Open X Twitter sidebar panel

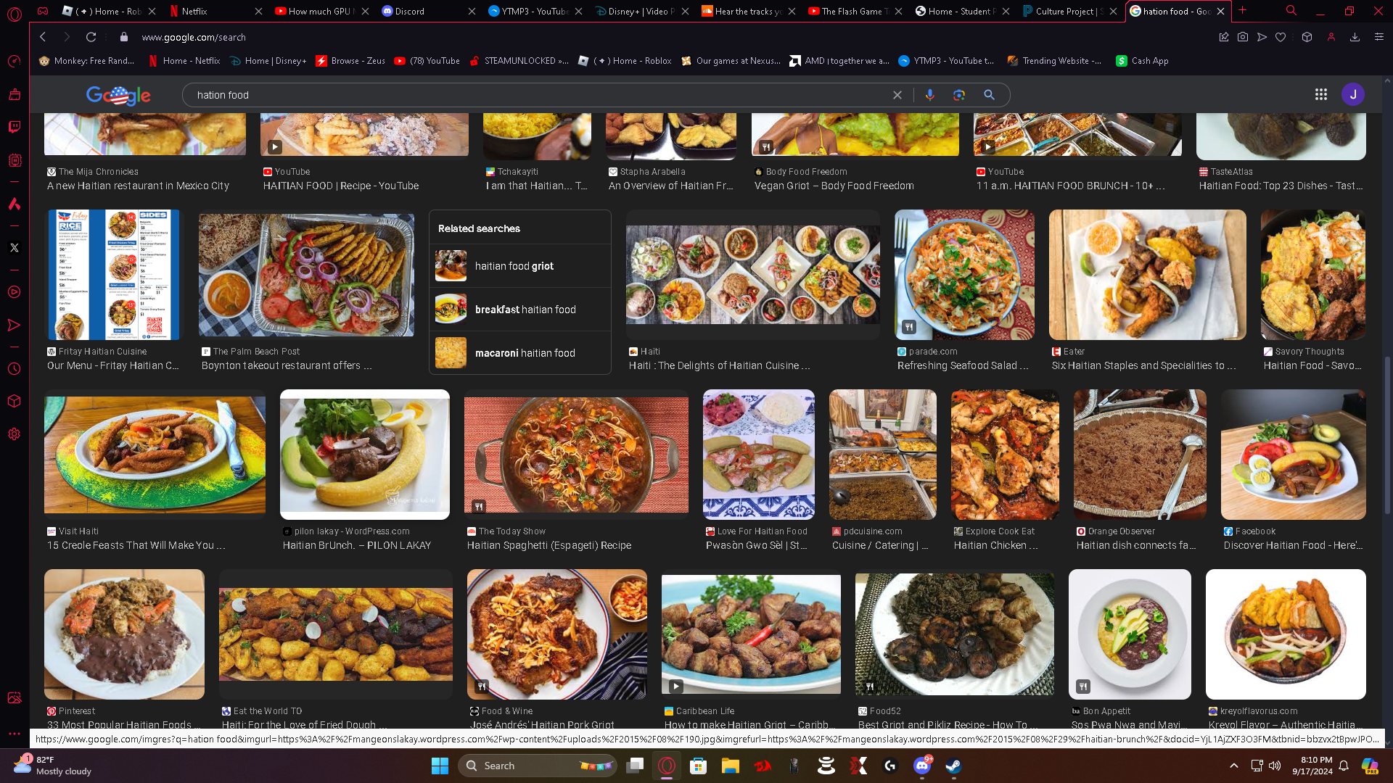pos(14,248)
